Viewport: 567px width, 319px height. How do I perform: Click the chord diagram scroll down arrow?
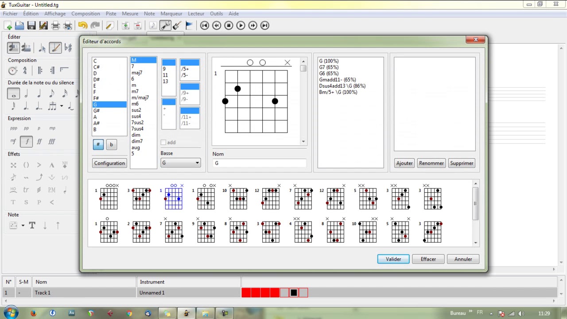tap(303, 142)
